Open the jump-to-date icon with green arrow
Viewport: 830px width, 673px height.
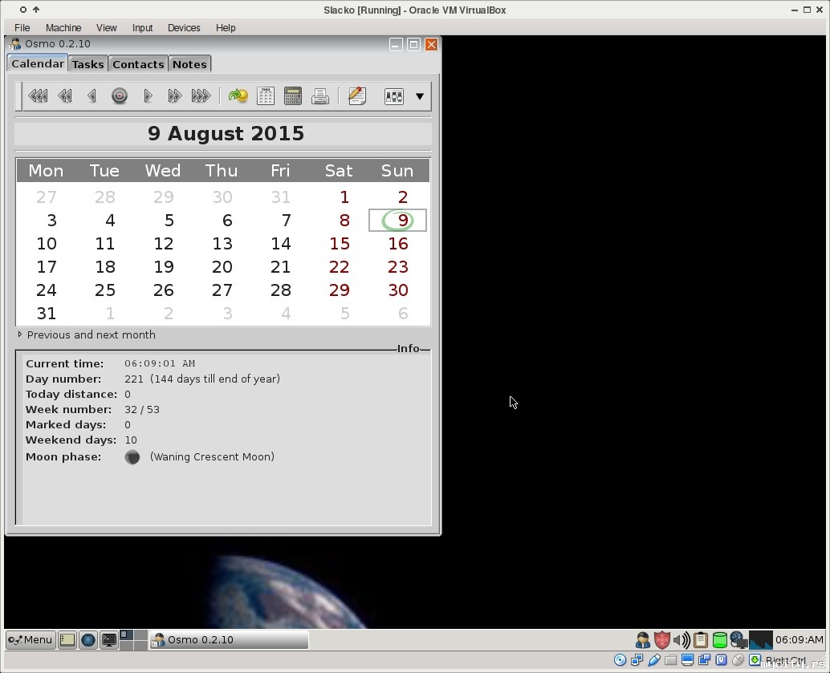238,95
